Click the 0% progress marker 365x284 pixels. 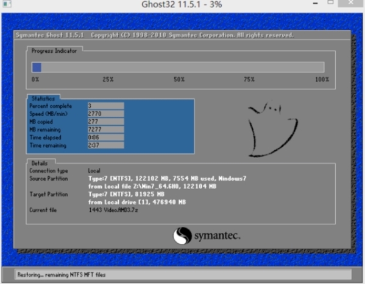(x=35, y=80)
